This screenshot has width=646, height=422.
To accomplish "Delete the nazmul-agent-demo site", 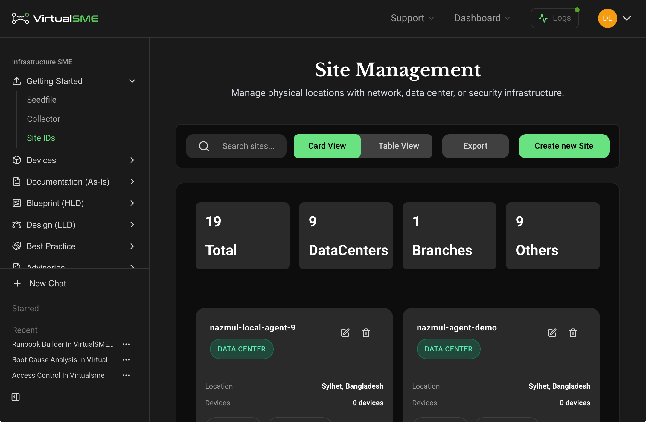I will [x=573, y=333].
